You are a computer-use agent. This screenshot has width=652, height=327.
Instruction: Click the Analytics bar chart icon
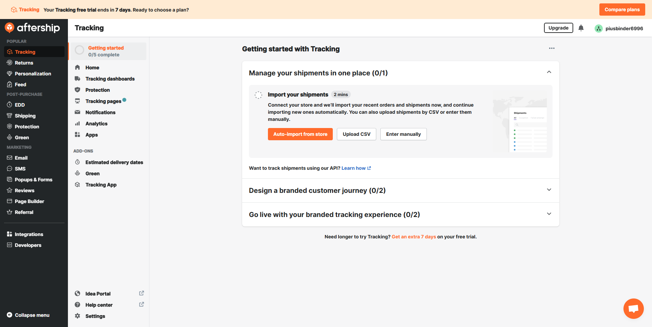click(77, 124)
